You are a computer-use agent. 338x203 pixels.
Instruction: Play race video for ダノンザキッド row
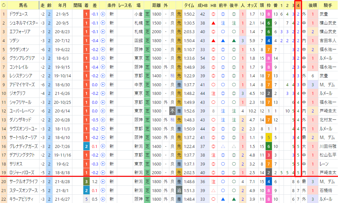[103, 120]
